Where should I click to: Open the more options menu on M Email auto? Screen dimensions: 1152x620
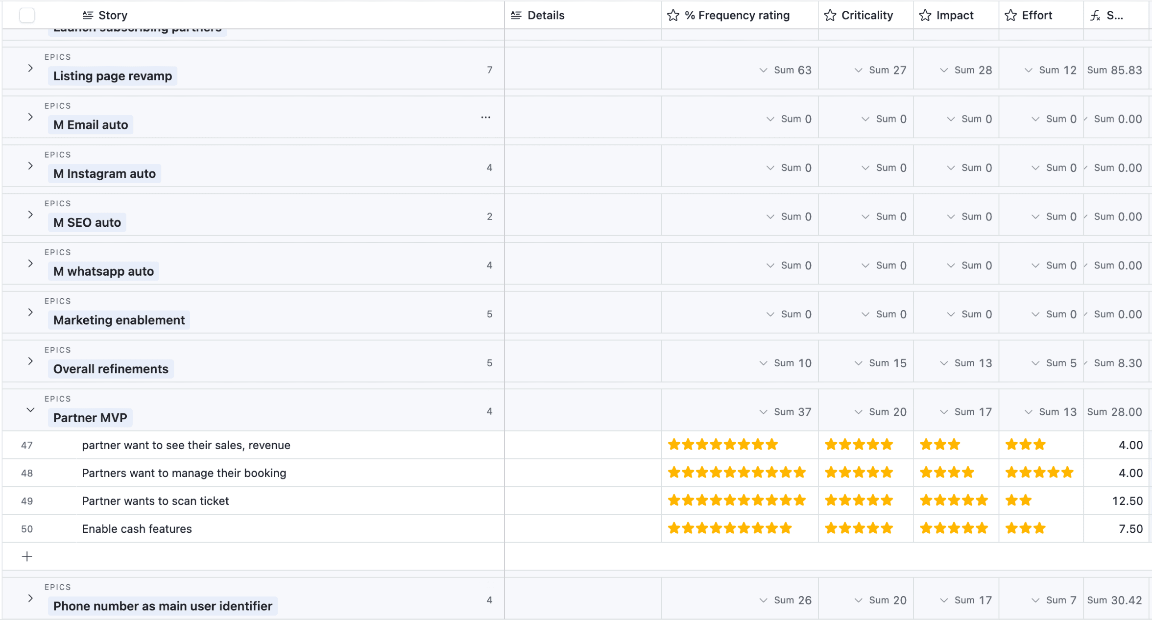[485, 118]
